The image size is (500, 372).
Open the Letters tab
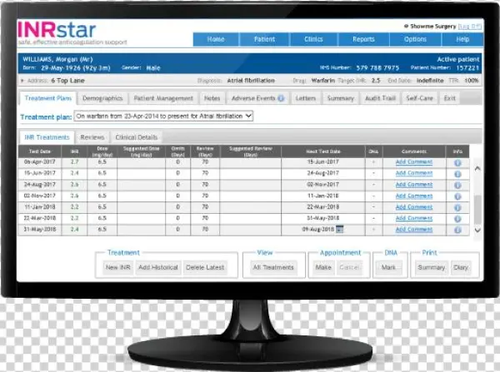pos(306,98)
